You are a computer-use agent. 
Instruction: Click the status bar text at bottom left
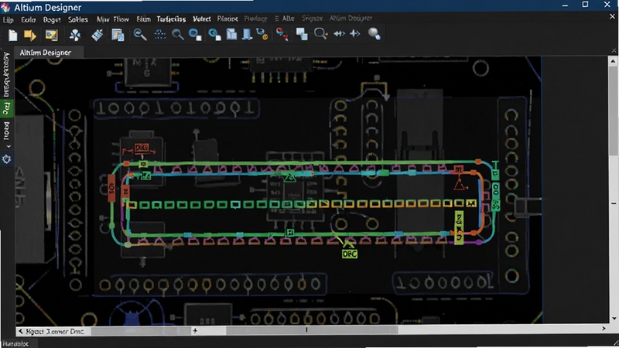coord(15,343)
